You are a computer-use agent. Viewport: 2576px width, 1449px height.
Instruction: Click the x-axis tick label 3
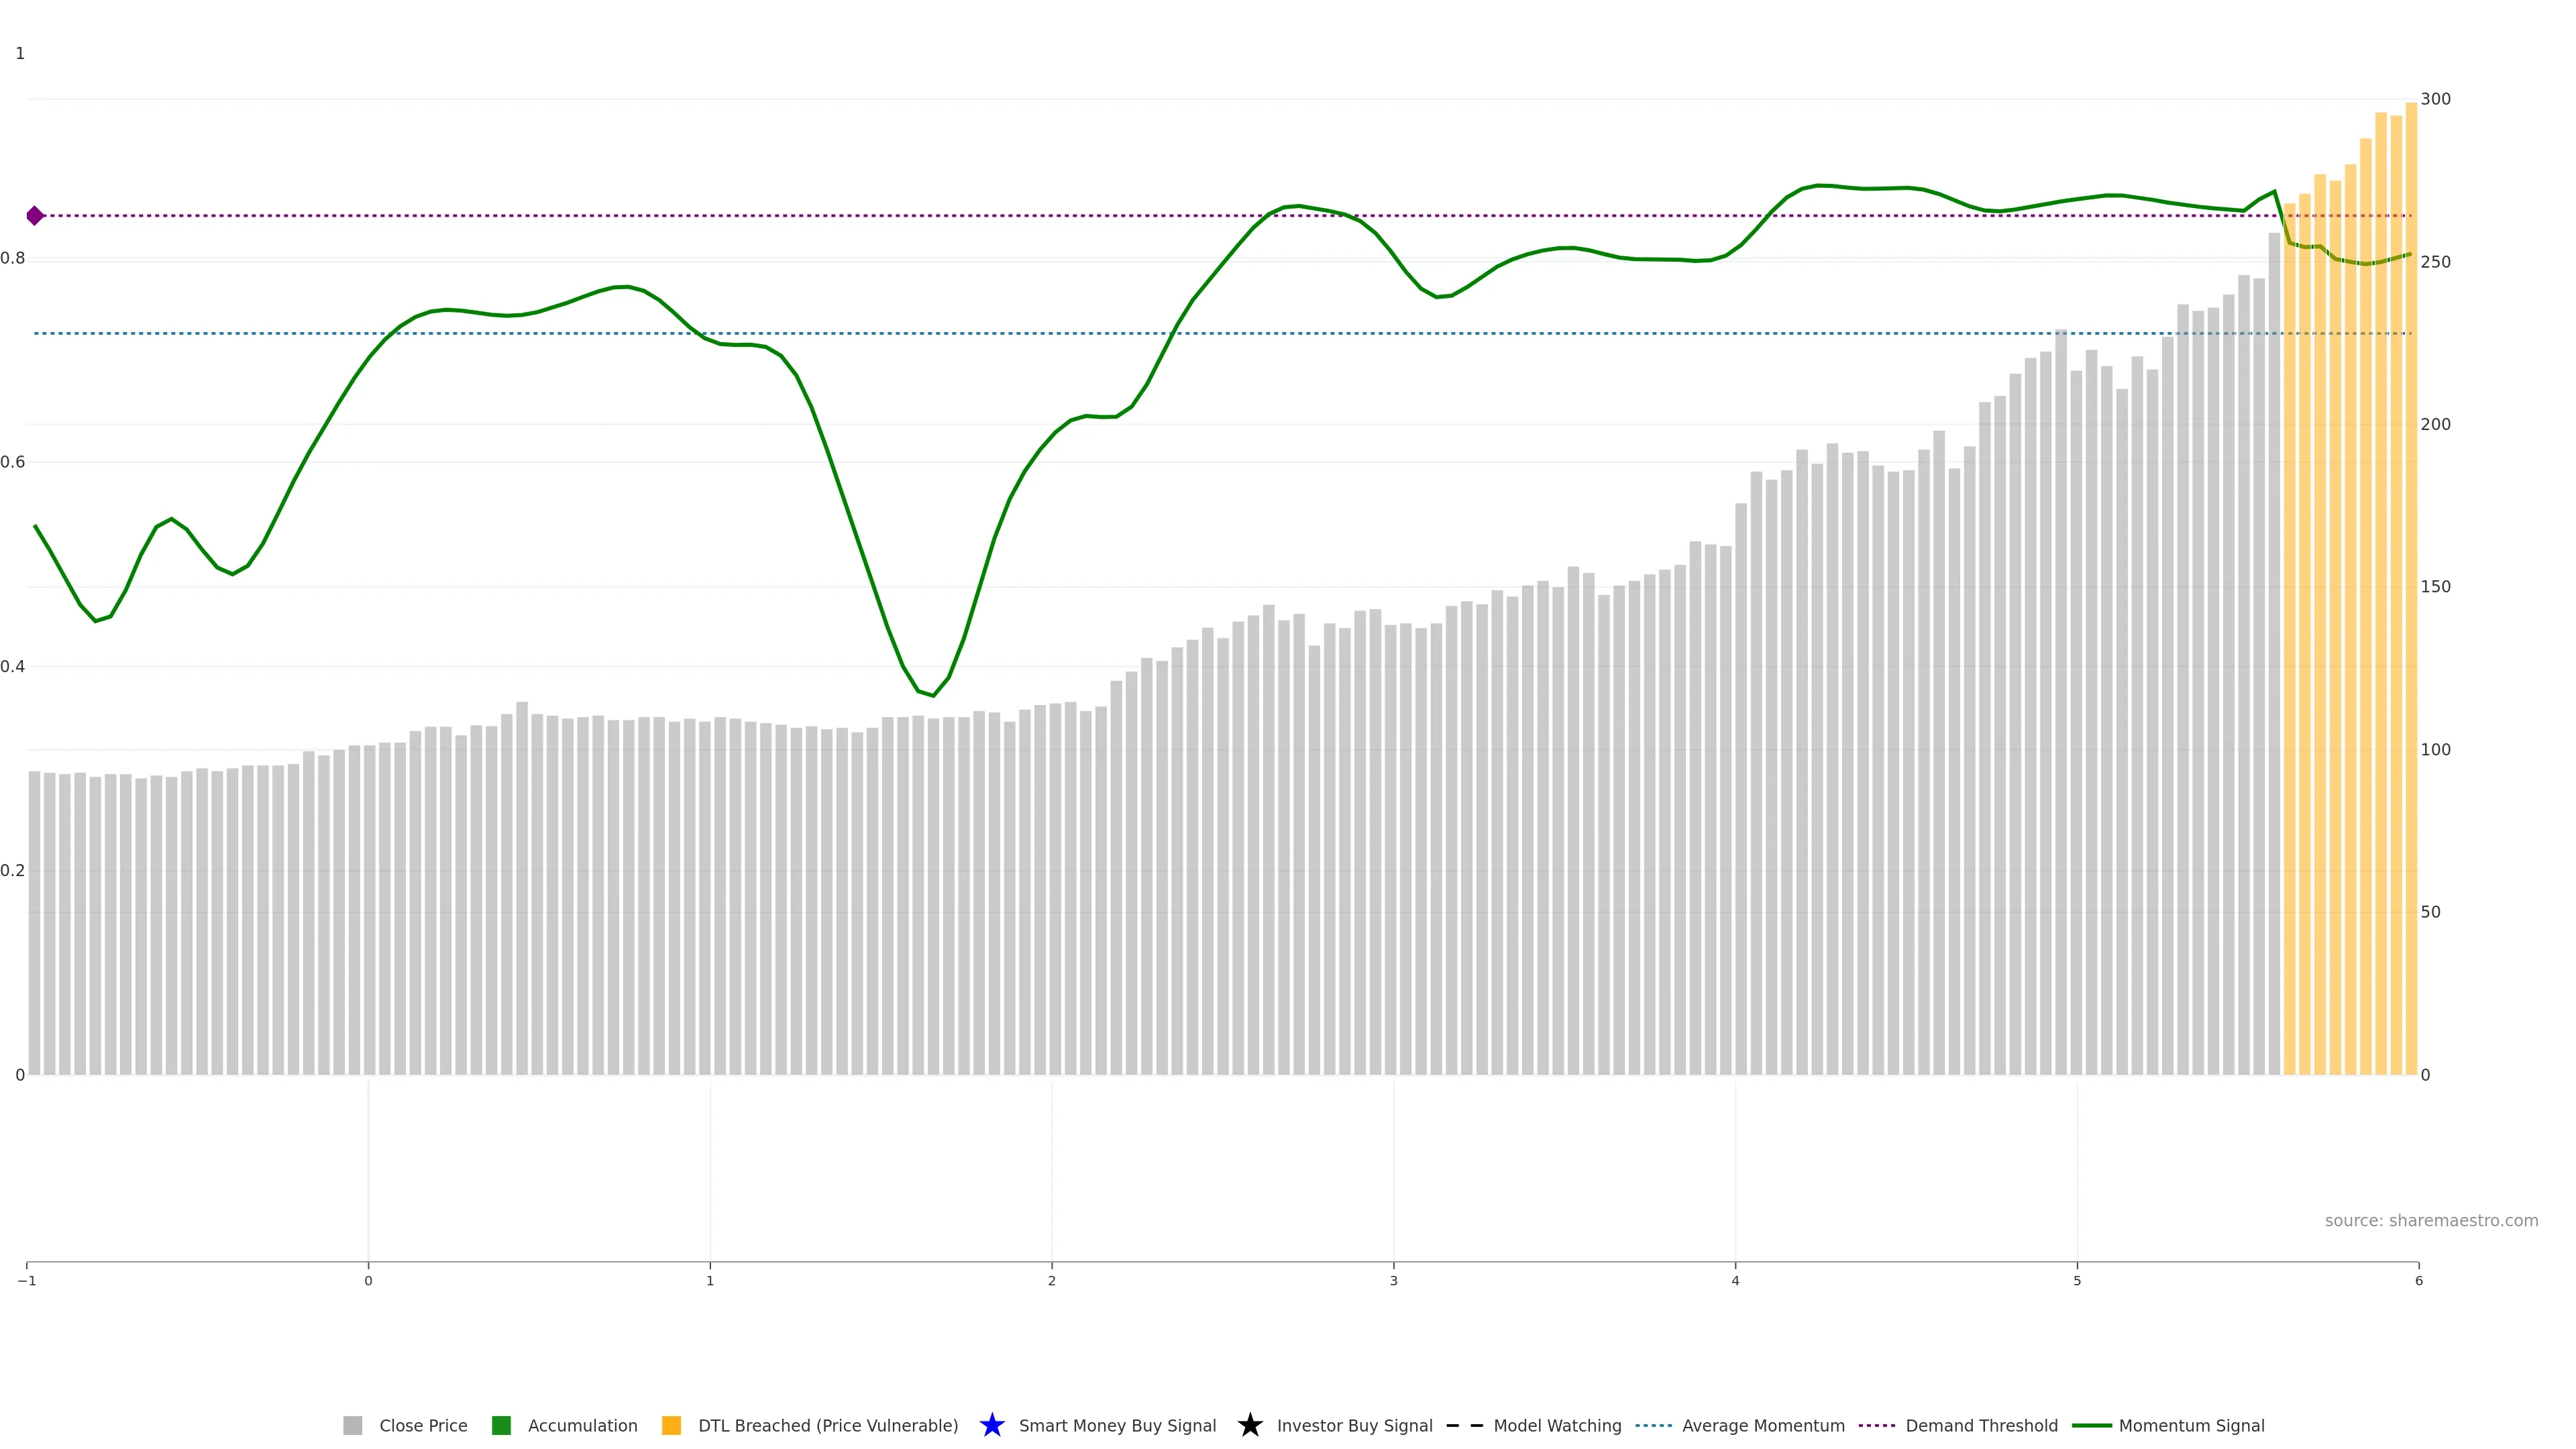pos(1393,1281)
